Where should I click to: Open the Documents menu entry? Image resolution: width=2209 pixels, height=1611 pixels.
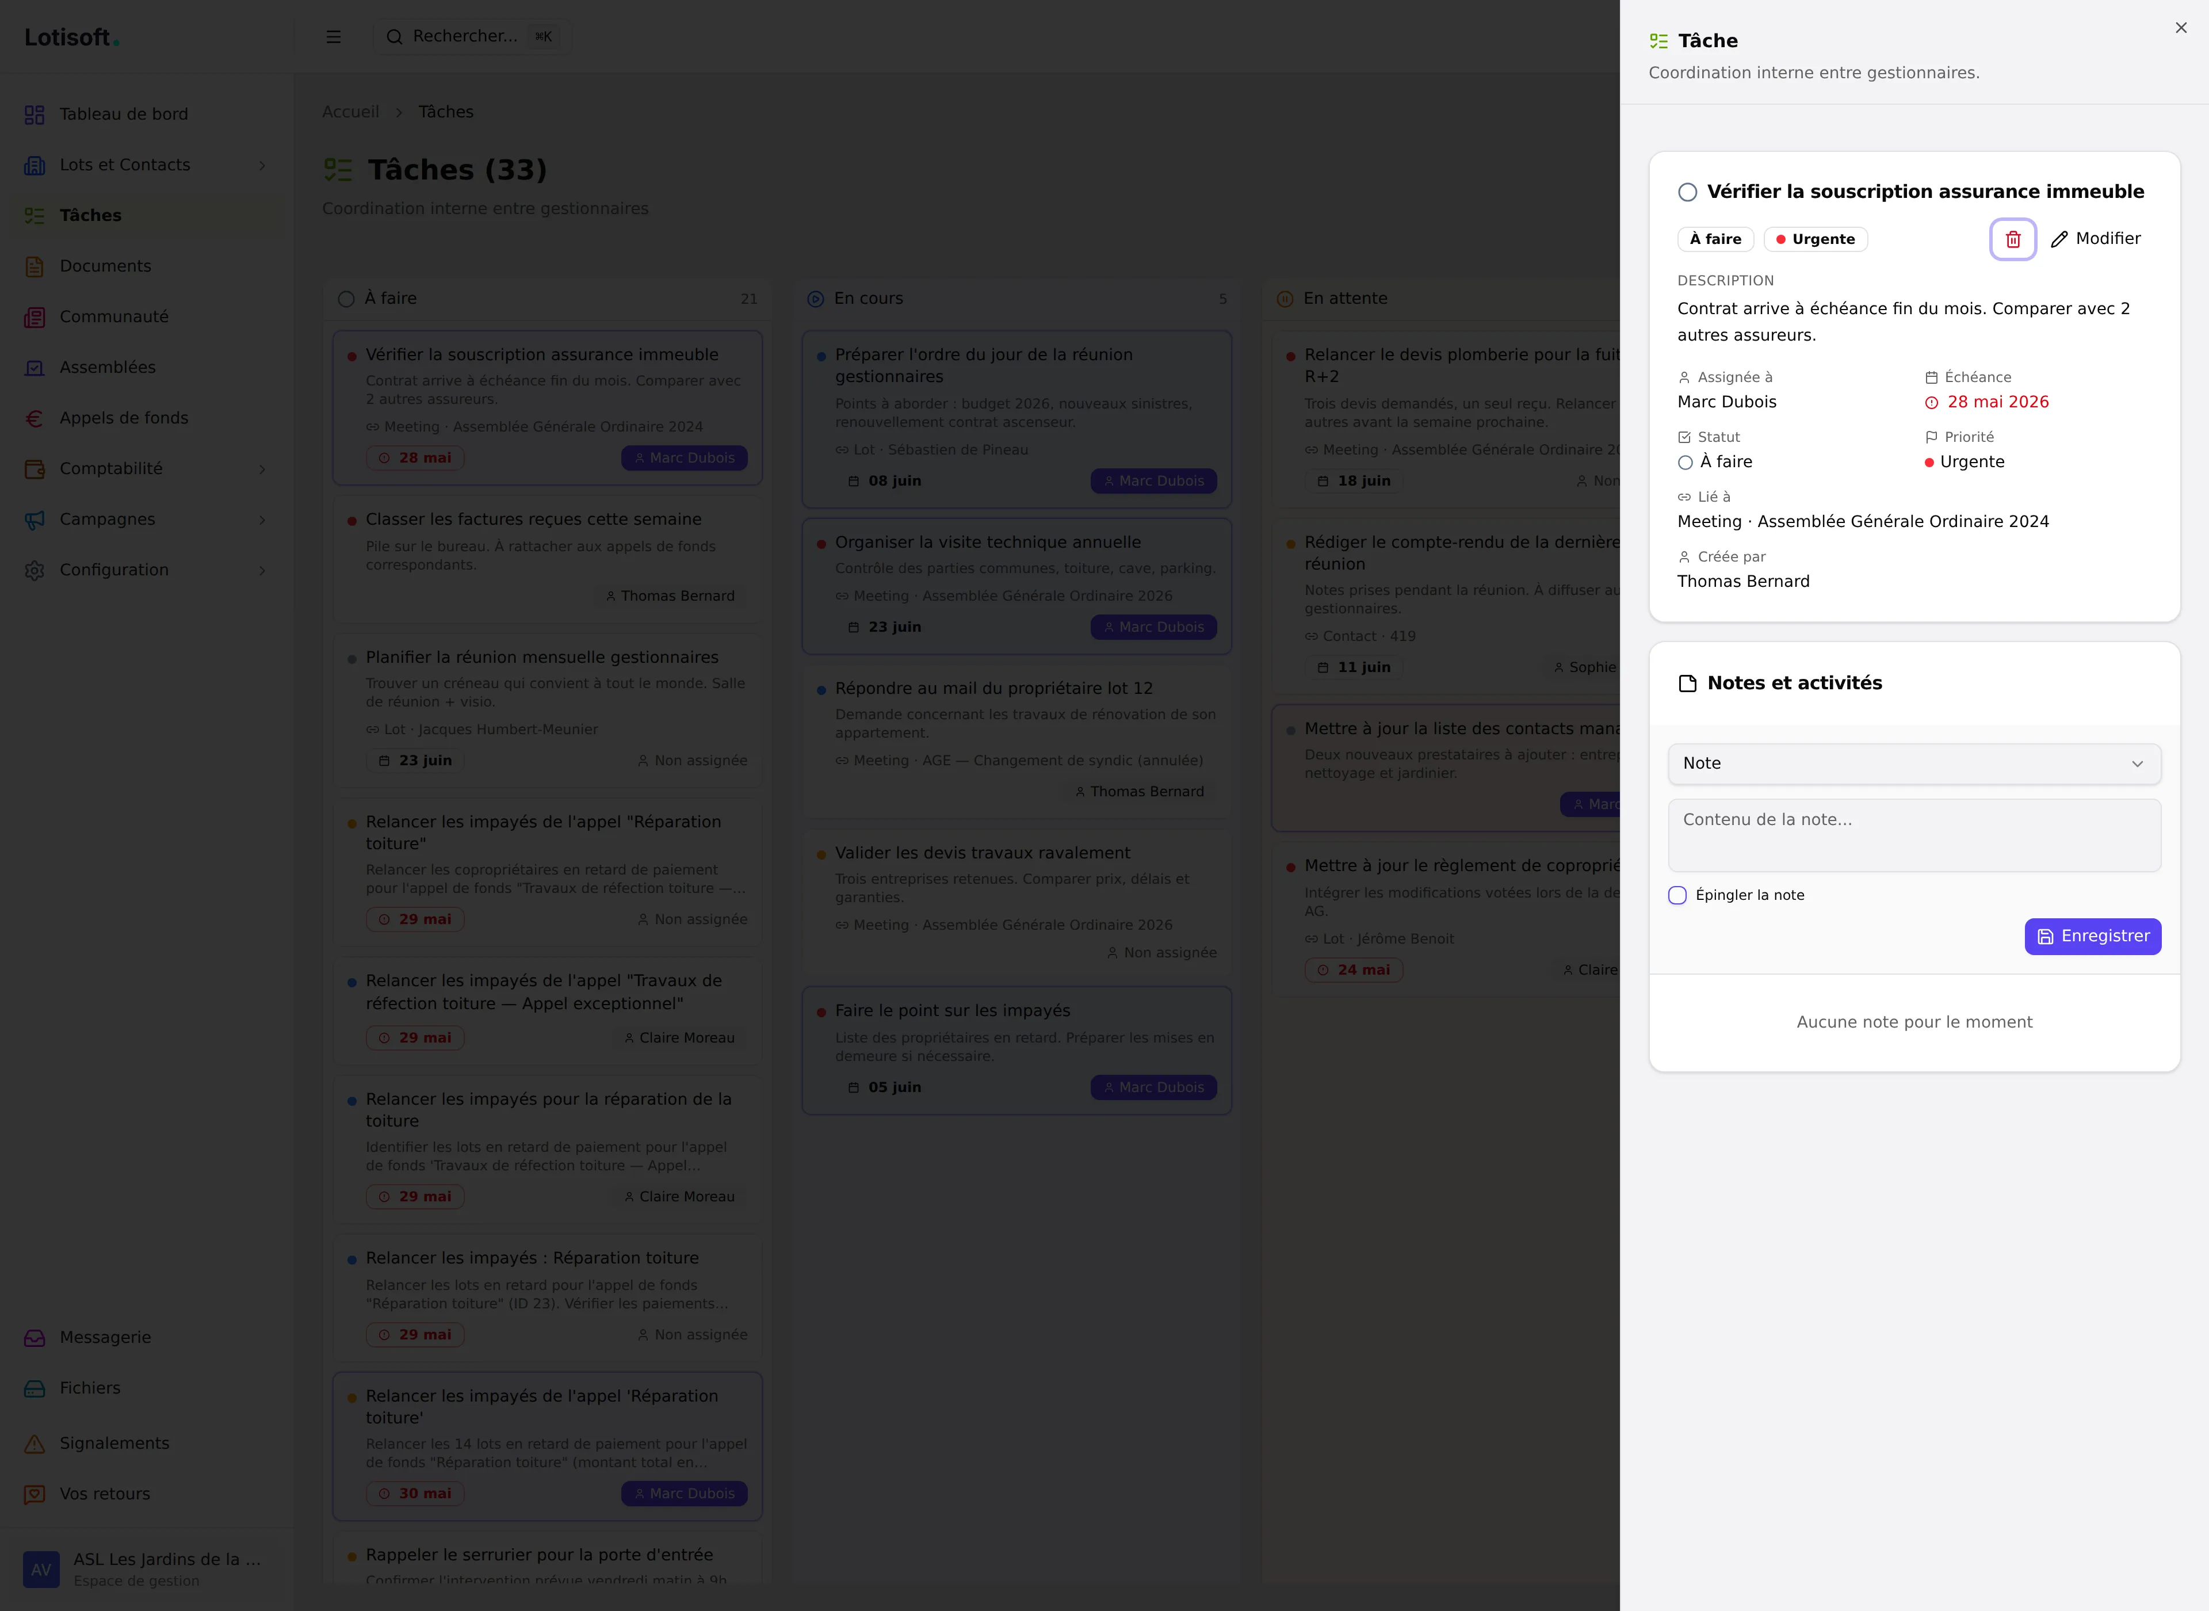click(146, 266)
